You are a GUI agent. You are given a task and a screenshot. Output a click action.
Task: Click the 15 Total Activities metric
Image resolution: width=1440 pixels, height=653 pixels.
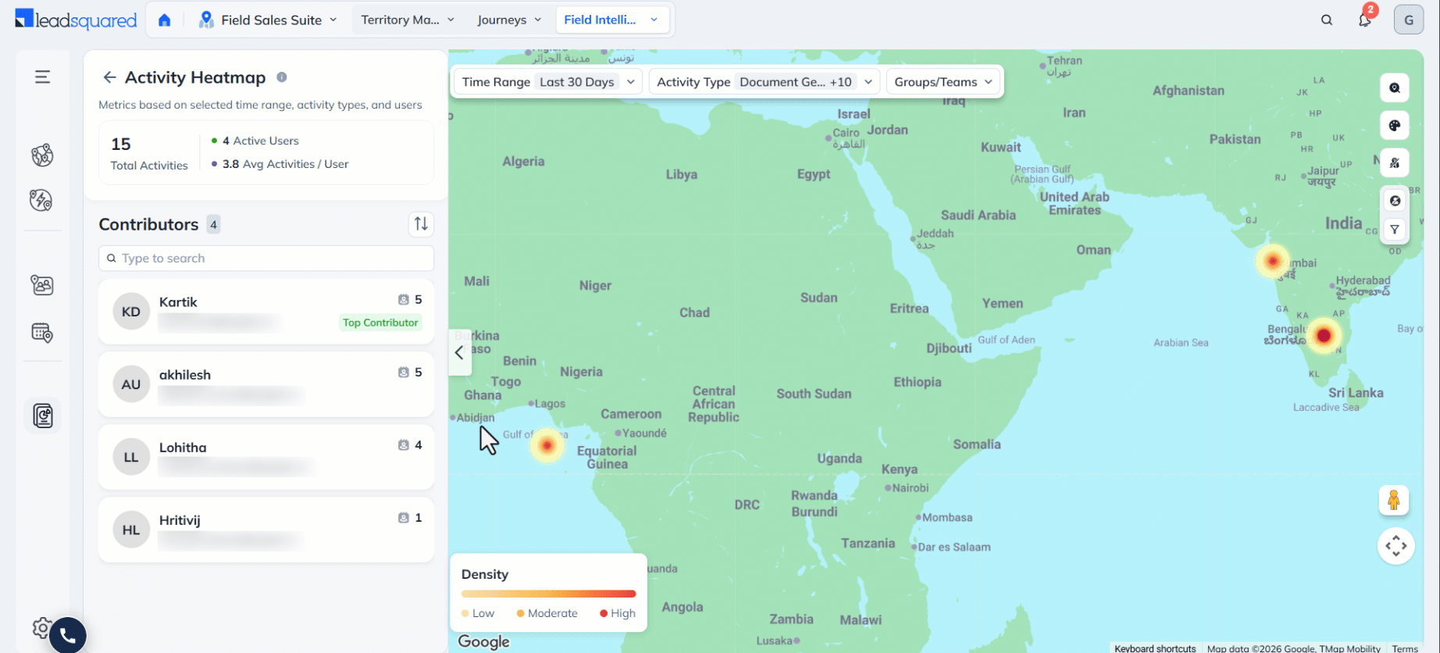click(149, 153)
